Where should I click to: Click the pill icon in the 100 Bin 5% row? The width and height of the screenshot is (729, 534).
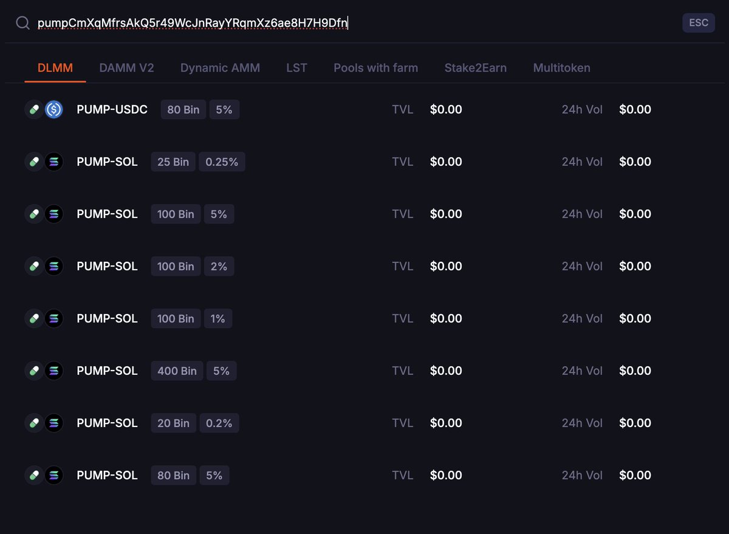[34, 214]
